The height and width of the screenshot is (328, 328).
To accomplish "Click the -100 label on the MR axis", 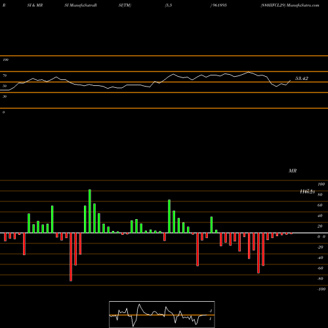I will click(321, 289).
